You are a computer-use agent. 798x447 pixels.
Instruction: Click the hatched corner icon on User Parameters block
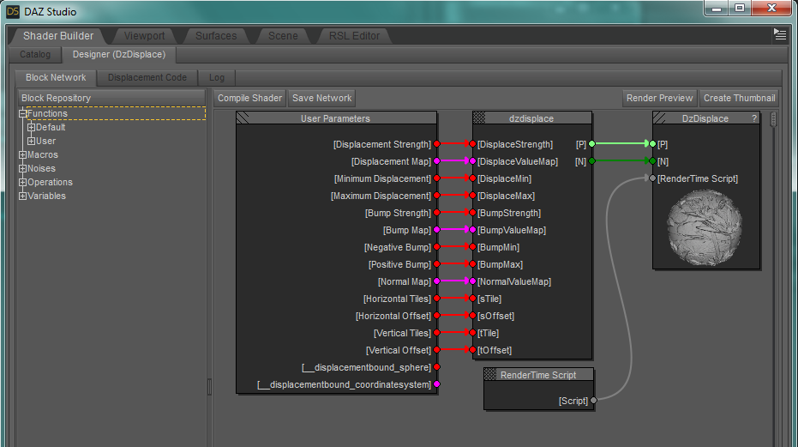(243, 118)
